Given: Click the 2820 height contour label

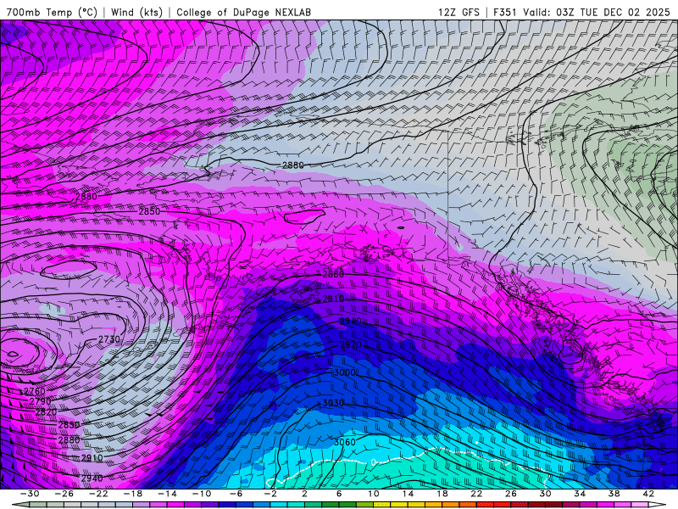Looking at the screenshot, I should point(46,412).
